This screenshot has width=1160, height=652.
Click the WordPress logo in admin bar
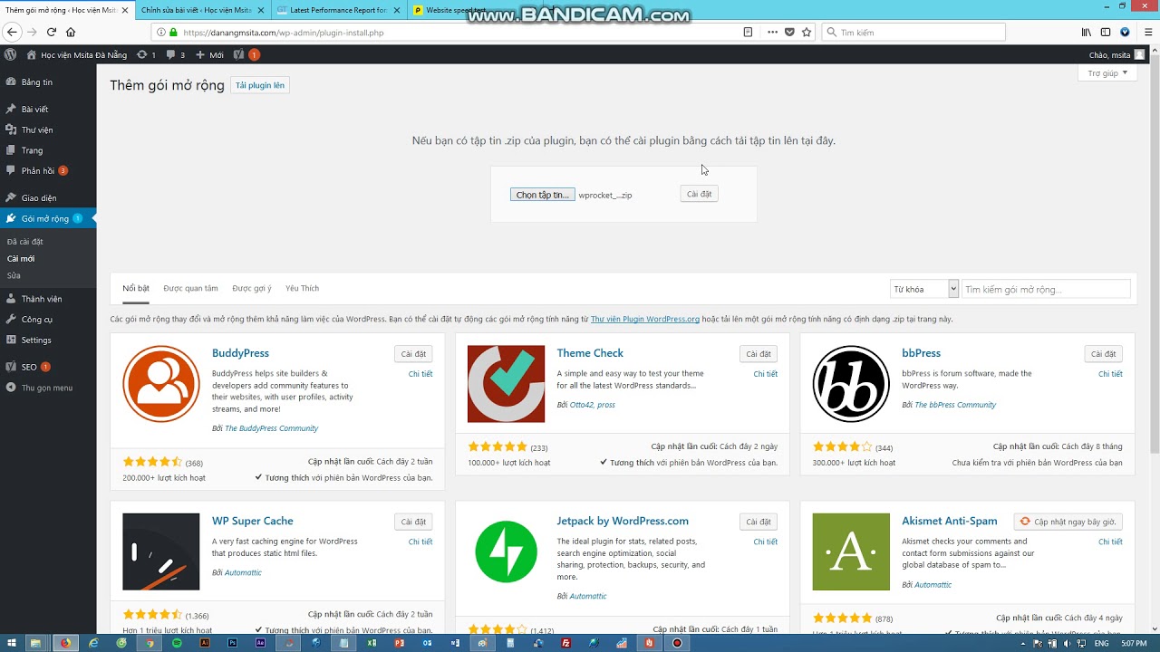tap(10, 54)
